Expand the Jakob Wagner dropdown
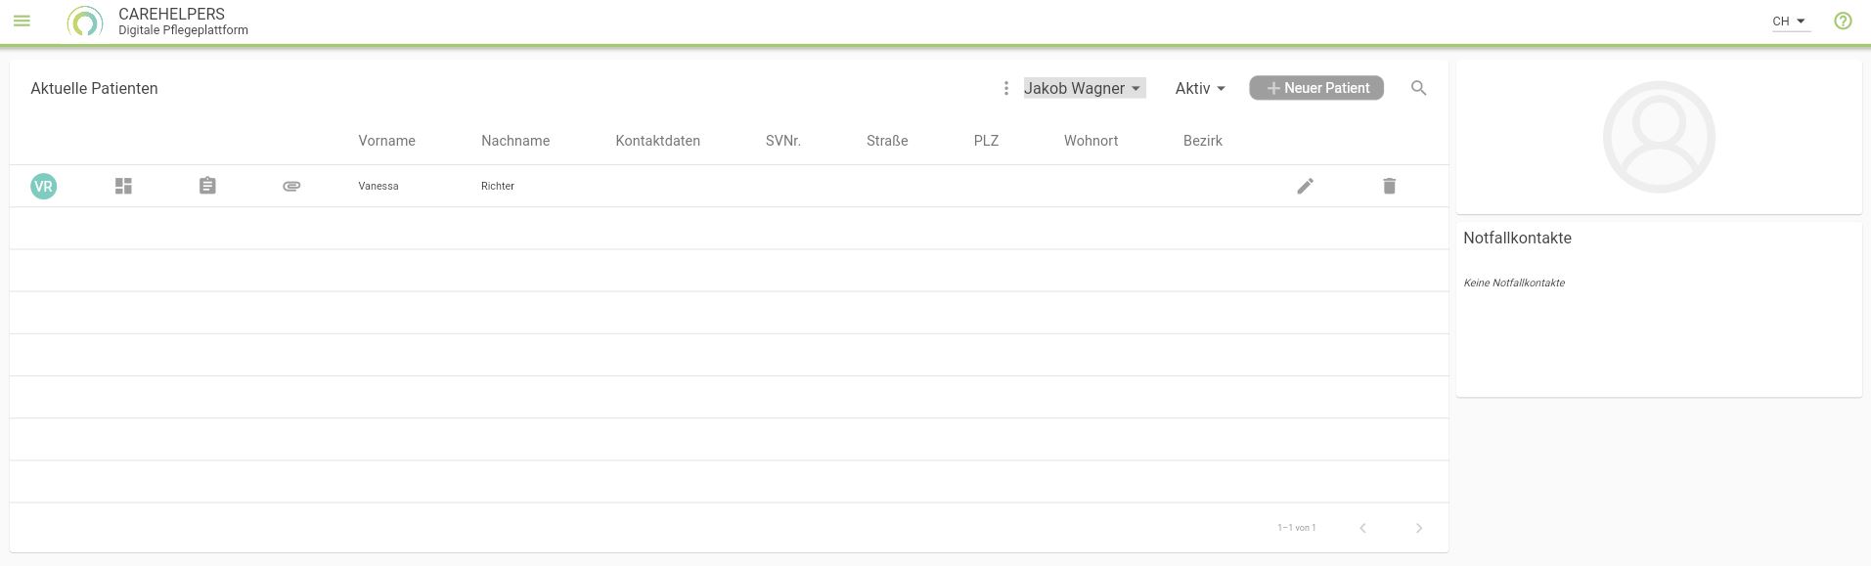The width and height of the screenshot is (1871, 566). 1084,88
